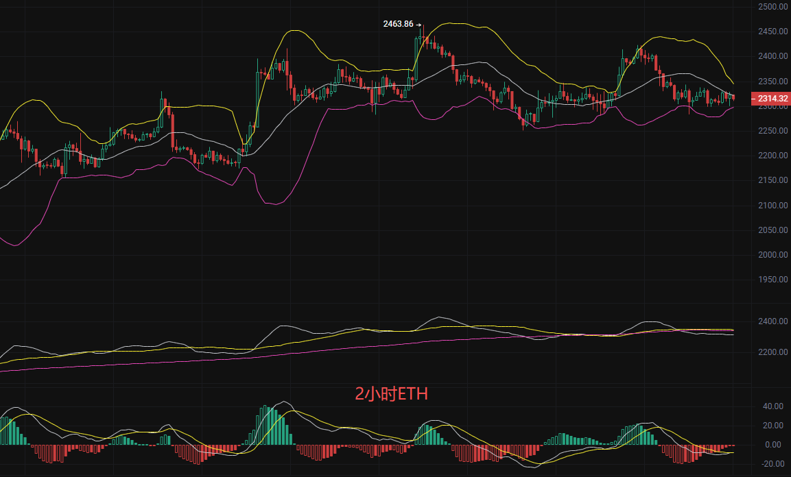Image resolution: width=791 pixels, height=477 pixels.
Task: Click the 2500.00 price axis label
Action: (770, 7)
